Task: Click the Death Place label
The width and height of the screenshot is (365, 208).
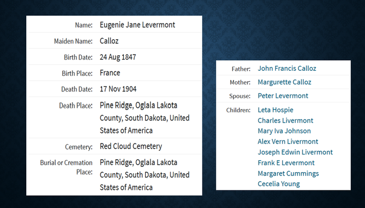Action: tap(76, 106)
